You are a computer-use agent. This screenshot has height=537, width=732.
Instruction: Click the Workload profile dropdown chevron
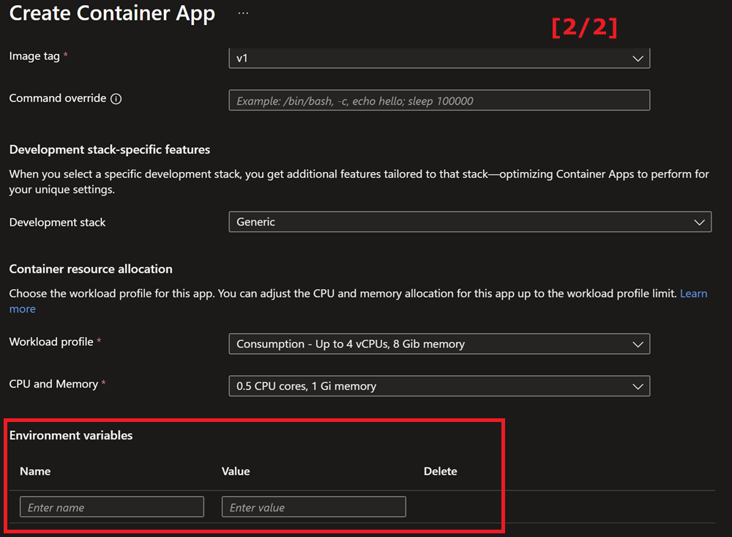pyautogui.click(x=638, y=343)
